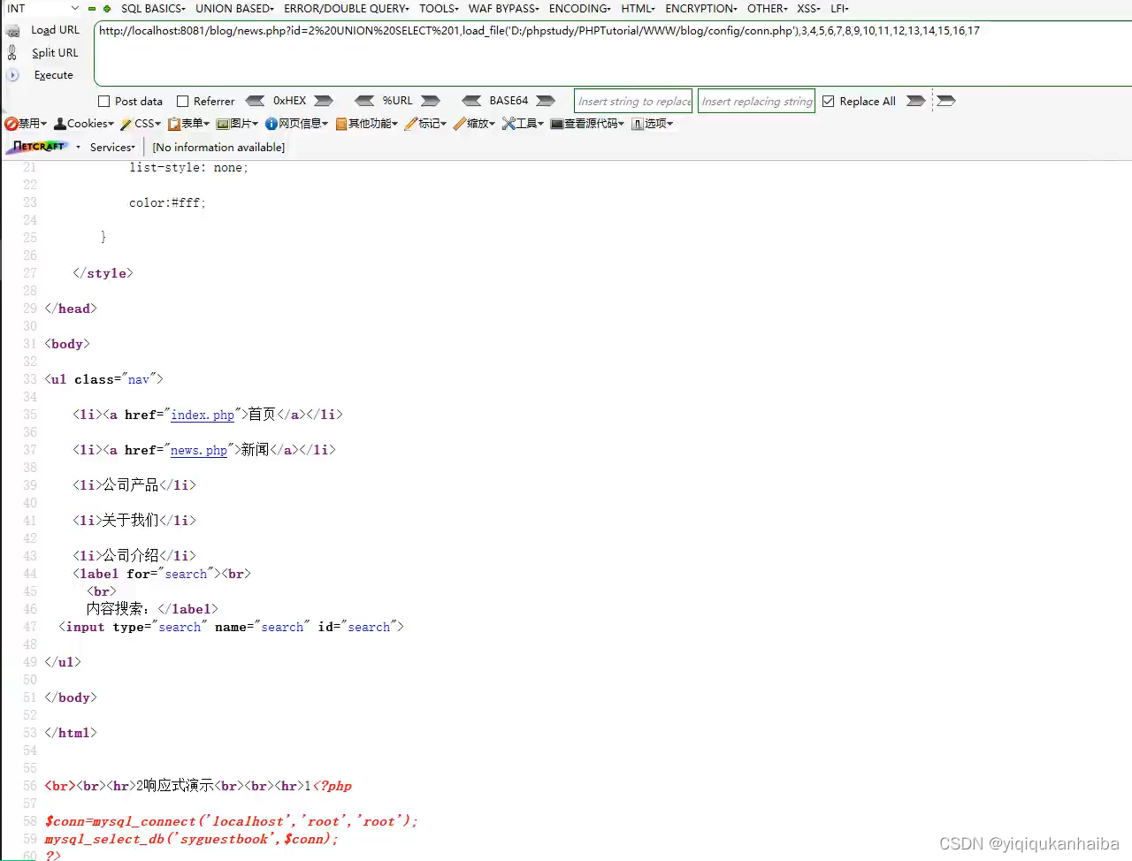Screen dimensions: 1132x861
Task: Click the Split URL button label
Action: [55, 53]
